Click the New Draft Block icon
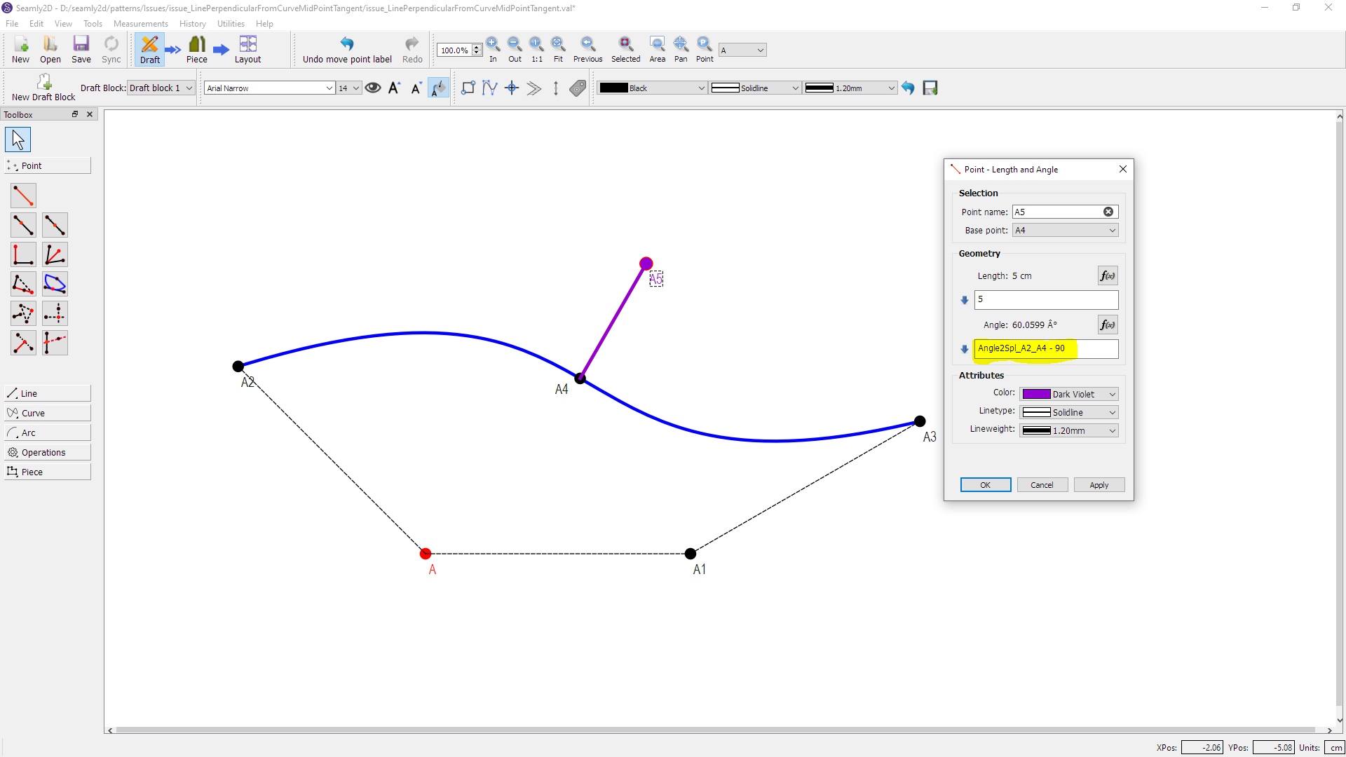The image size is (1346, 757). point(43,83)
